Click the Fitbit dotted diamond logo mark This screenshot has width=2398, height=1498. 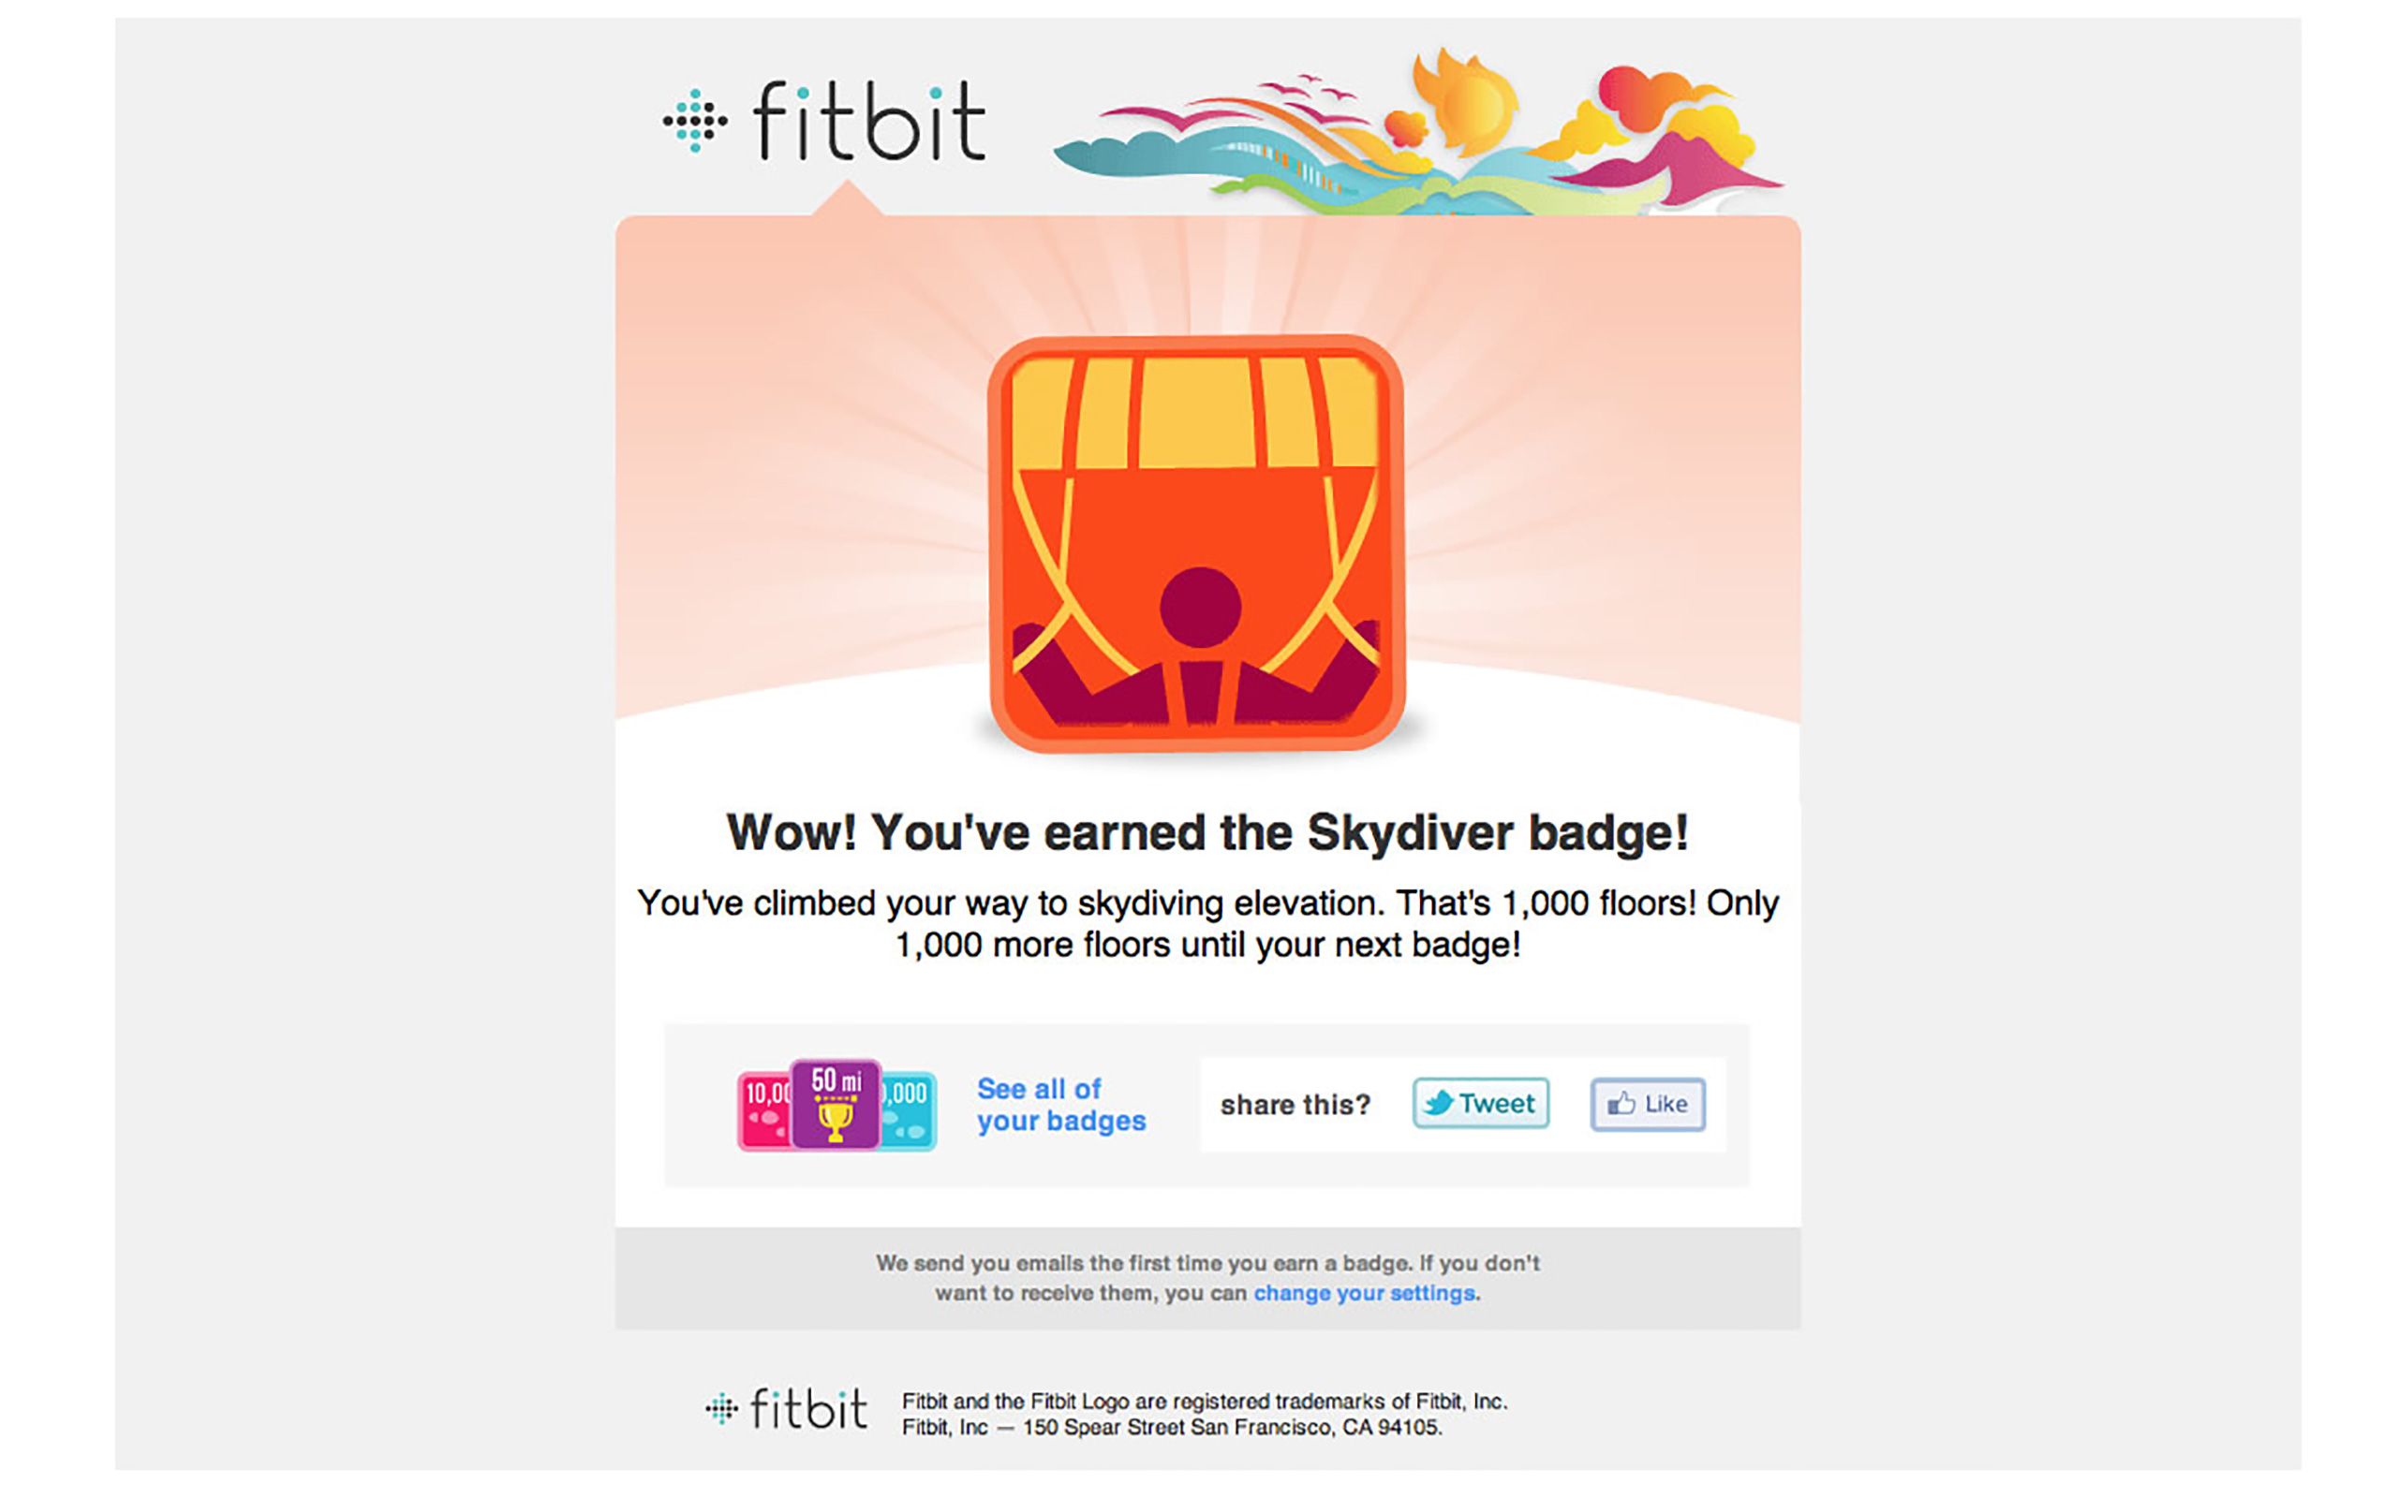pyautogui.click(x=695, y=121)
